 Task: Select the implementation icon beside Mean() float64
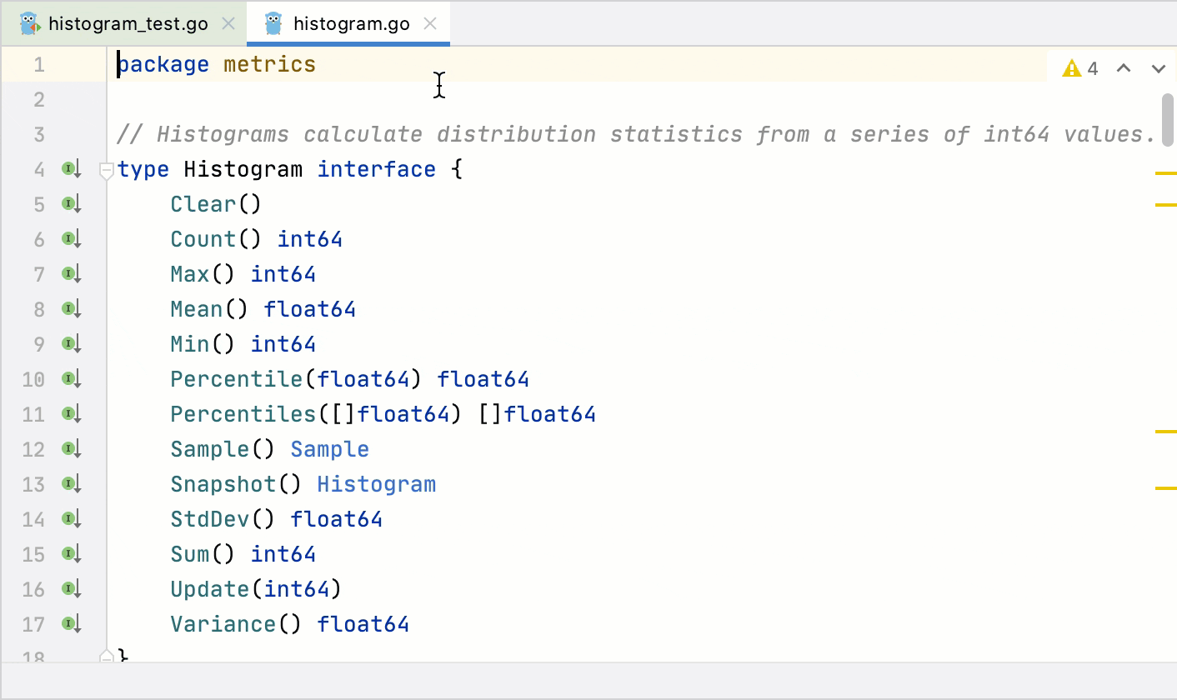[72, 309]
